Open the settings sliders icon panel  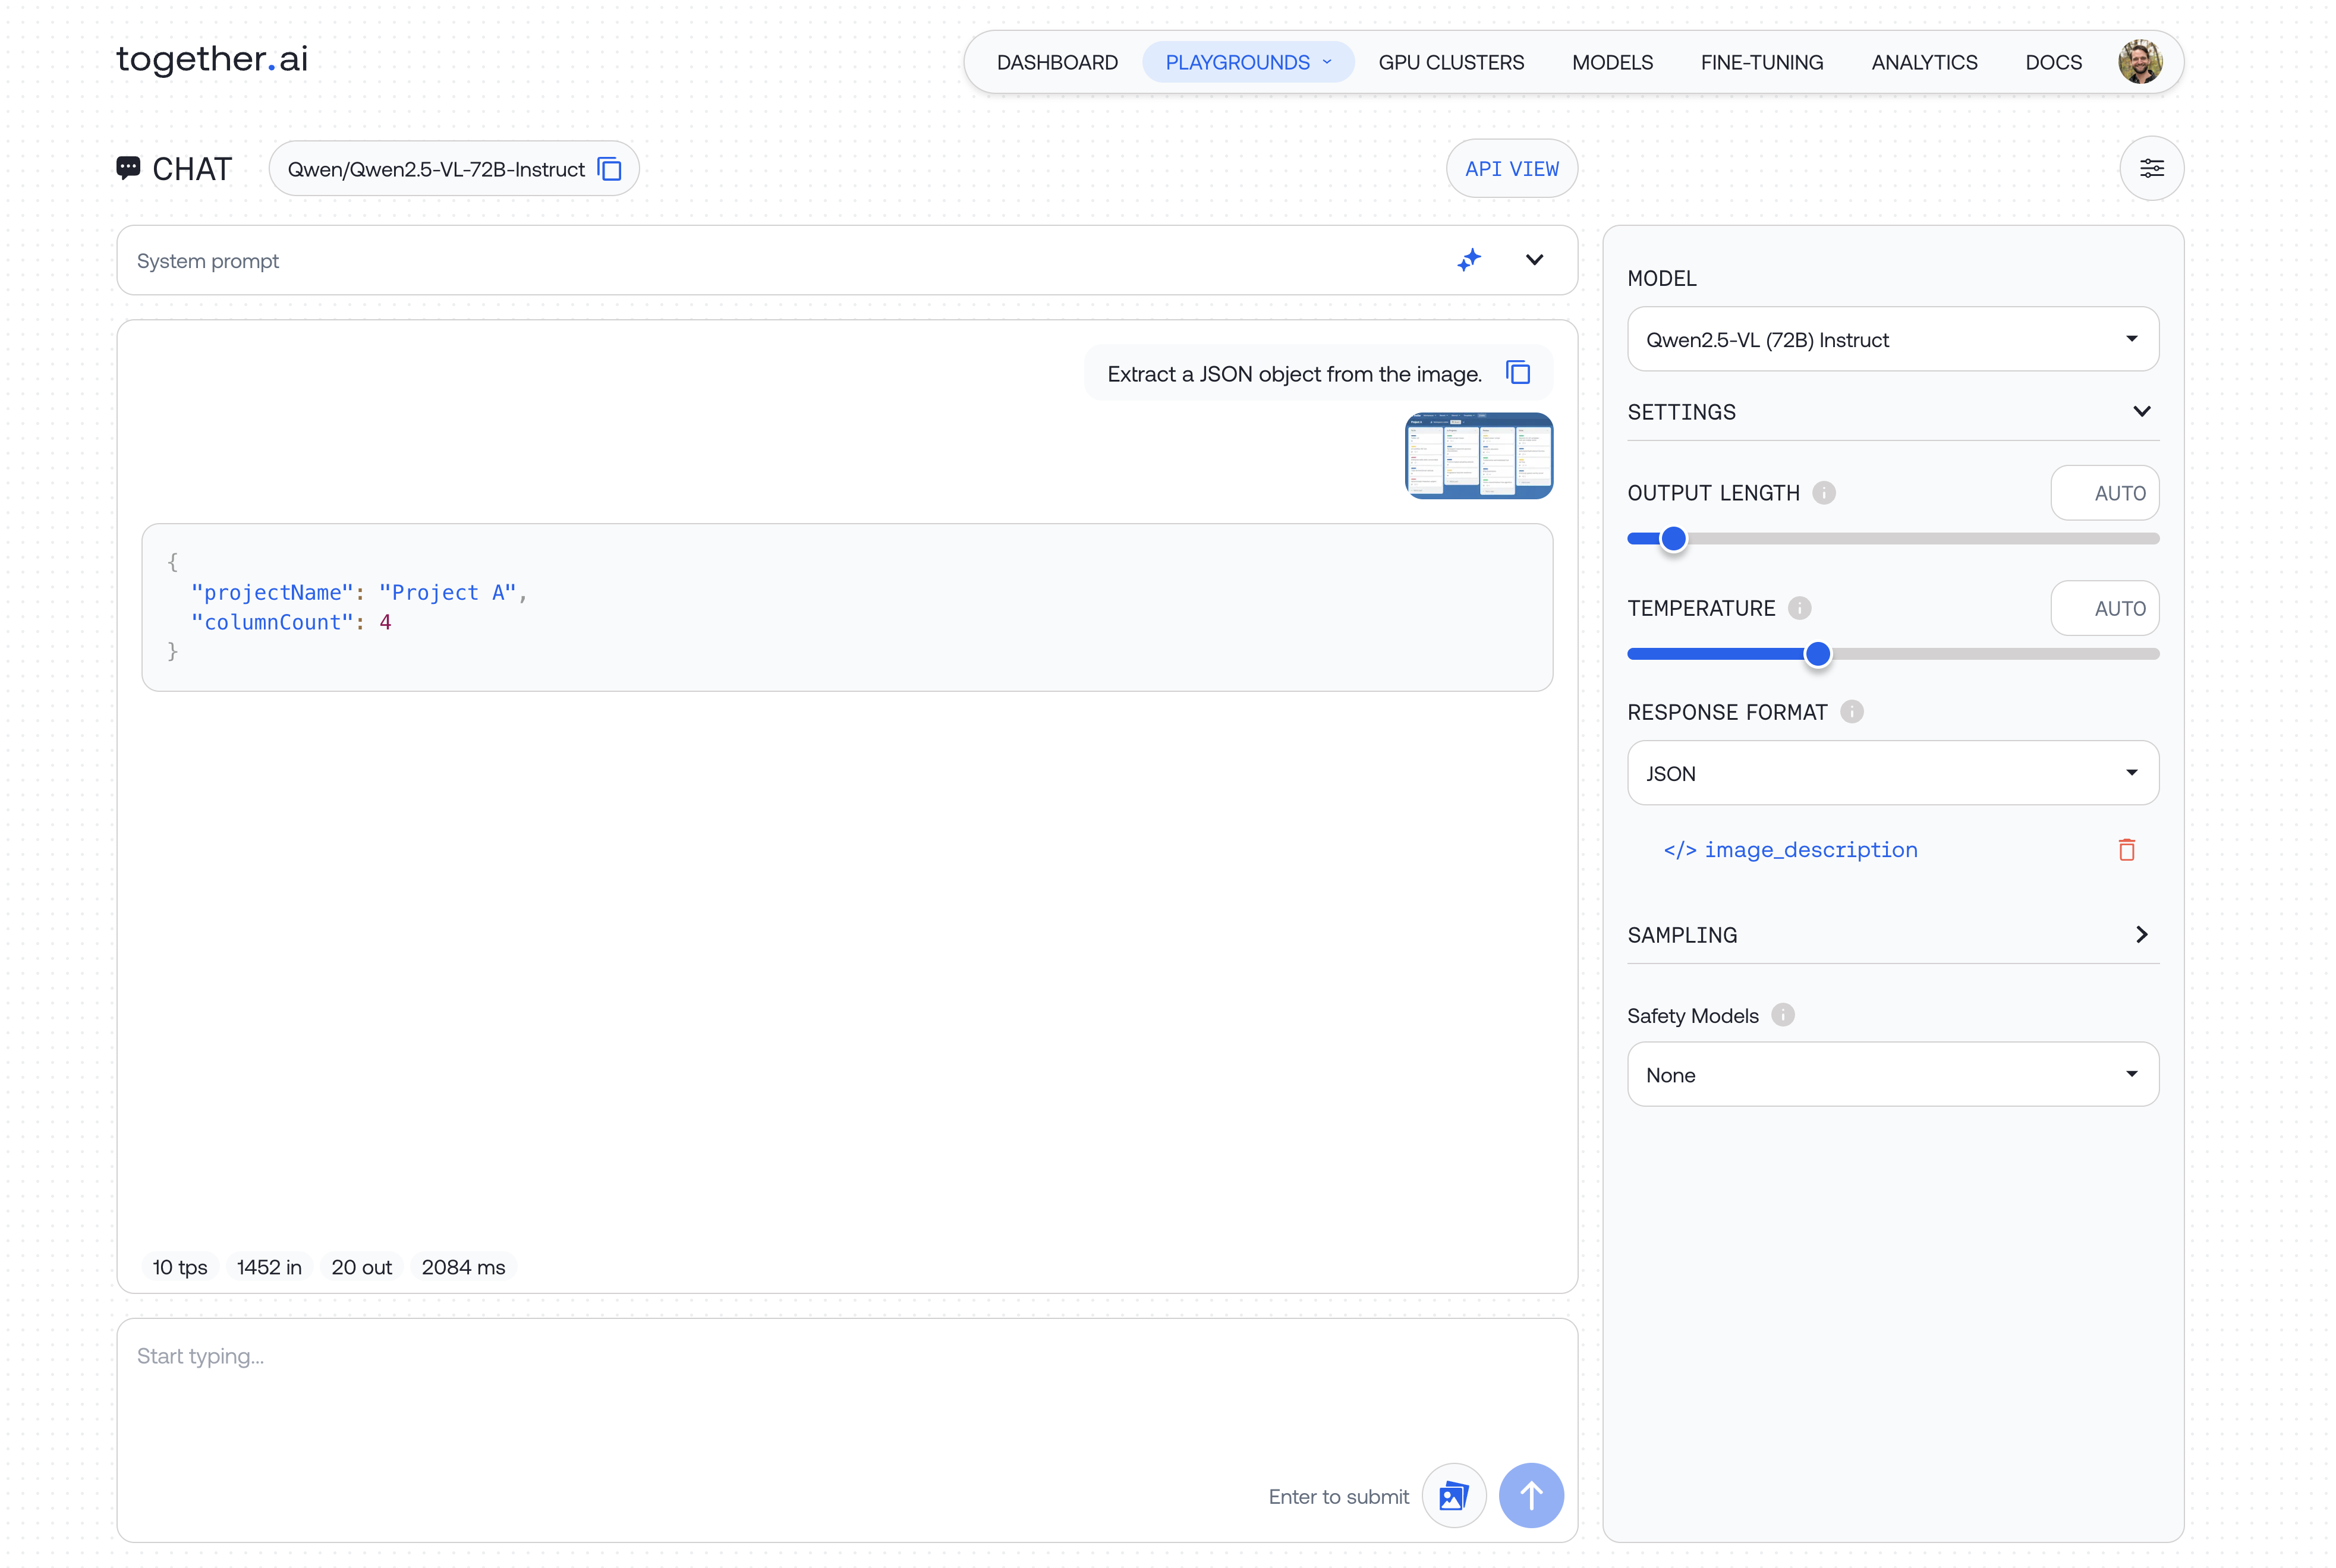[x=2151, y=168]
